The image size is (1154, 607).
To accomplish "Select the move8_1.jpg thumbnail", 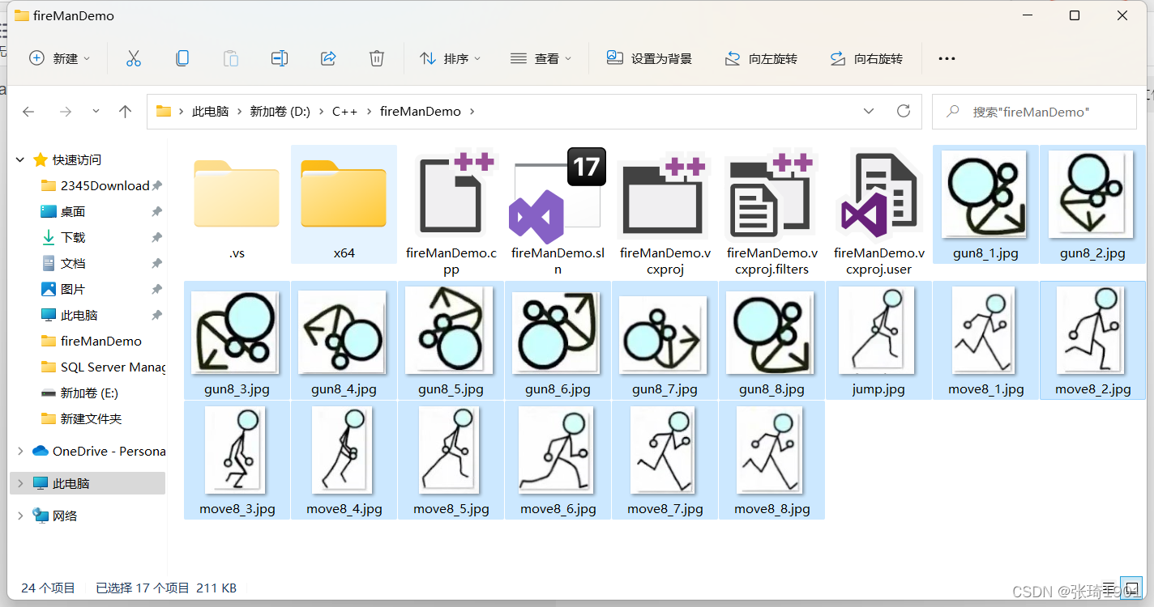I will (985, 330).
